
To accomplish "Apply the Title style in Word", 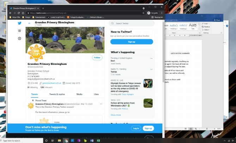I will (x=193, y=27).
